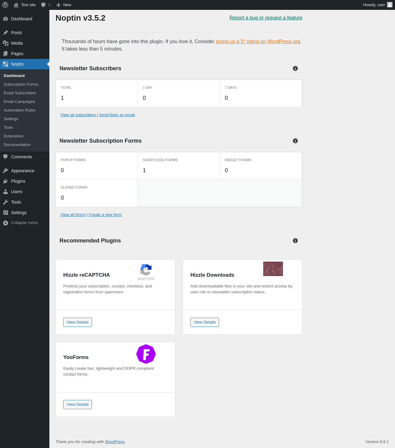Image resolution: width=395 pixels, height=448 pixels.
Task: View Details for Hizzle reCAPTCHA
Action: coord(77,322)
